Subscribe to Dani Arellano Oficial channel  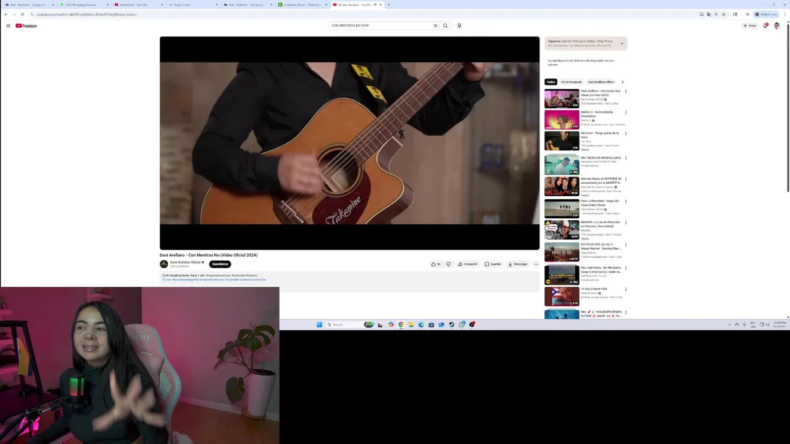[x=220, y=264]
